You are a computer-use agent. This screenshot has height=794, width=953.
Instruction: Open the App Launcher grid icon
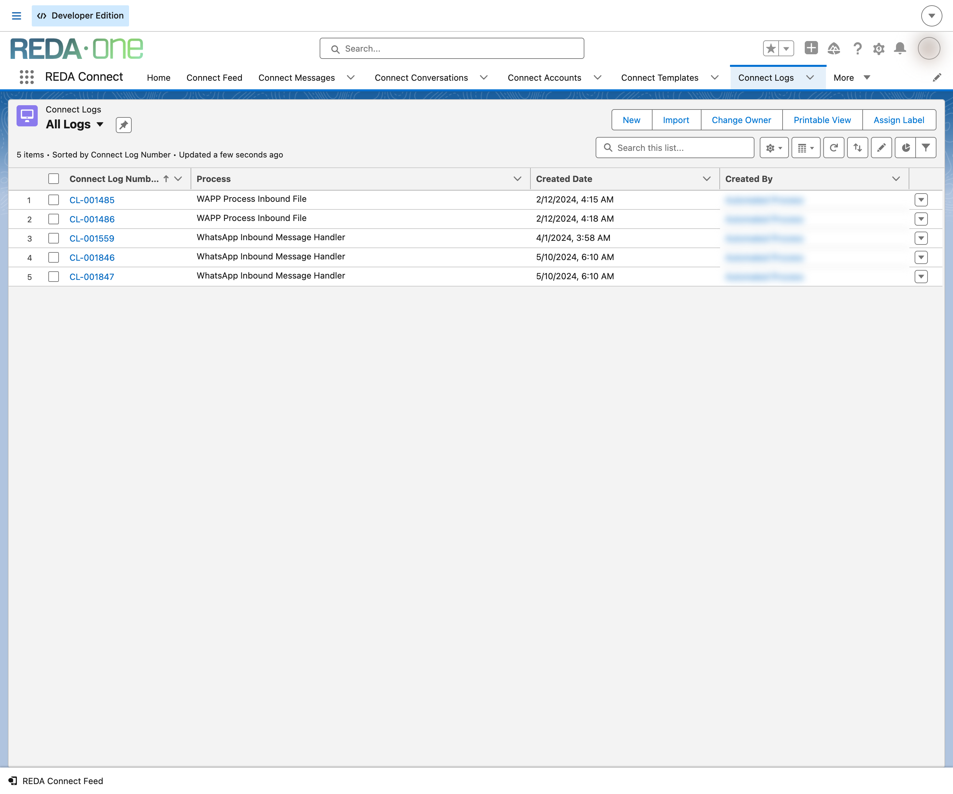[x=27, y=77]
